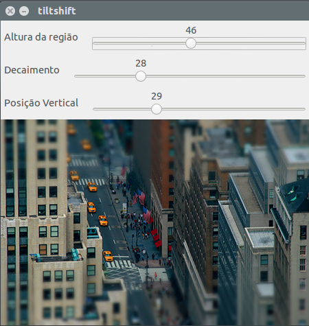Image resolution: width=309 pixels, height=326 pixels.
Task: Minimize the tiltshift window
Action: click(24, 11)
